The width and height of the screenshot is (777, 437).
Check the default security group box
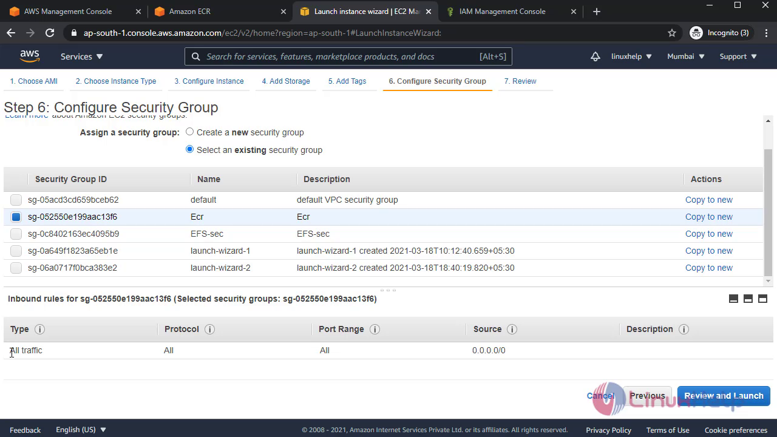tap(16, 200)
